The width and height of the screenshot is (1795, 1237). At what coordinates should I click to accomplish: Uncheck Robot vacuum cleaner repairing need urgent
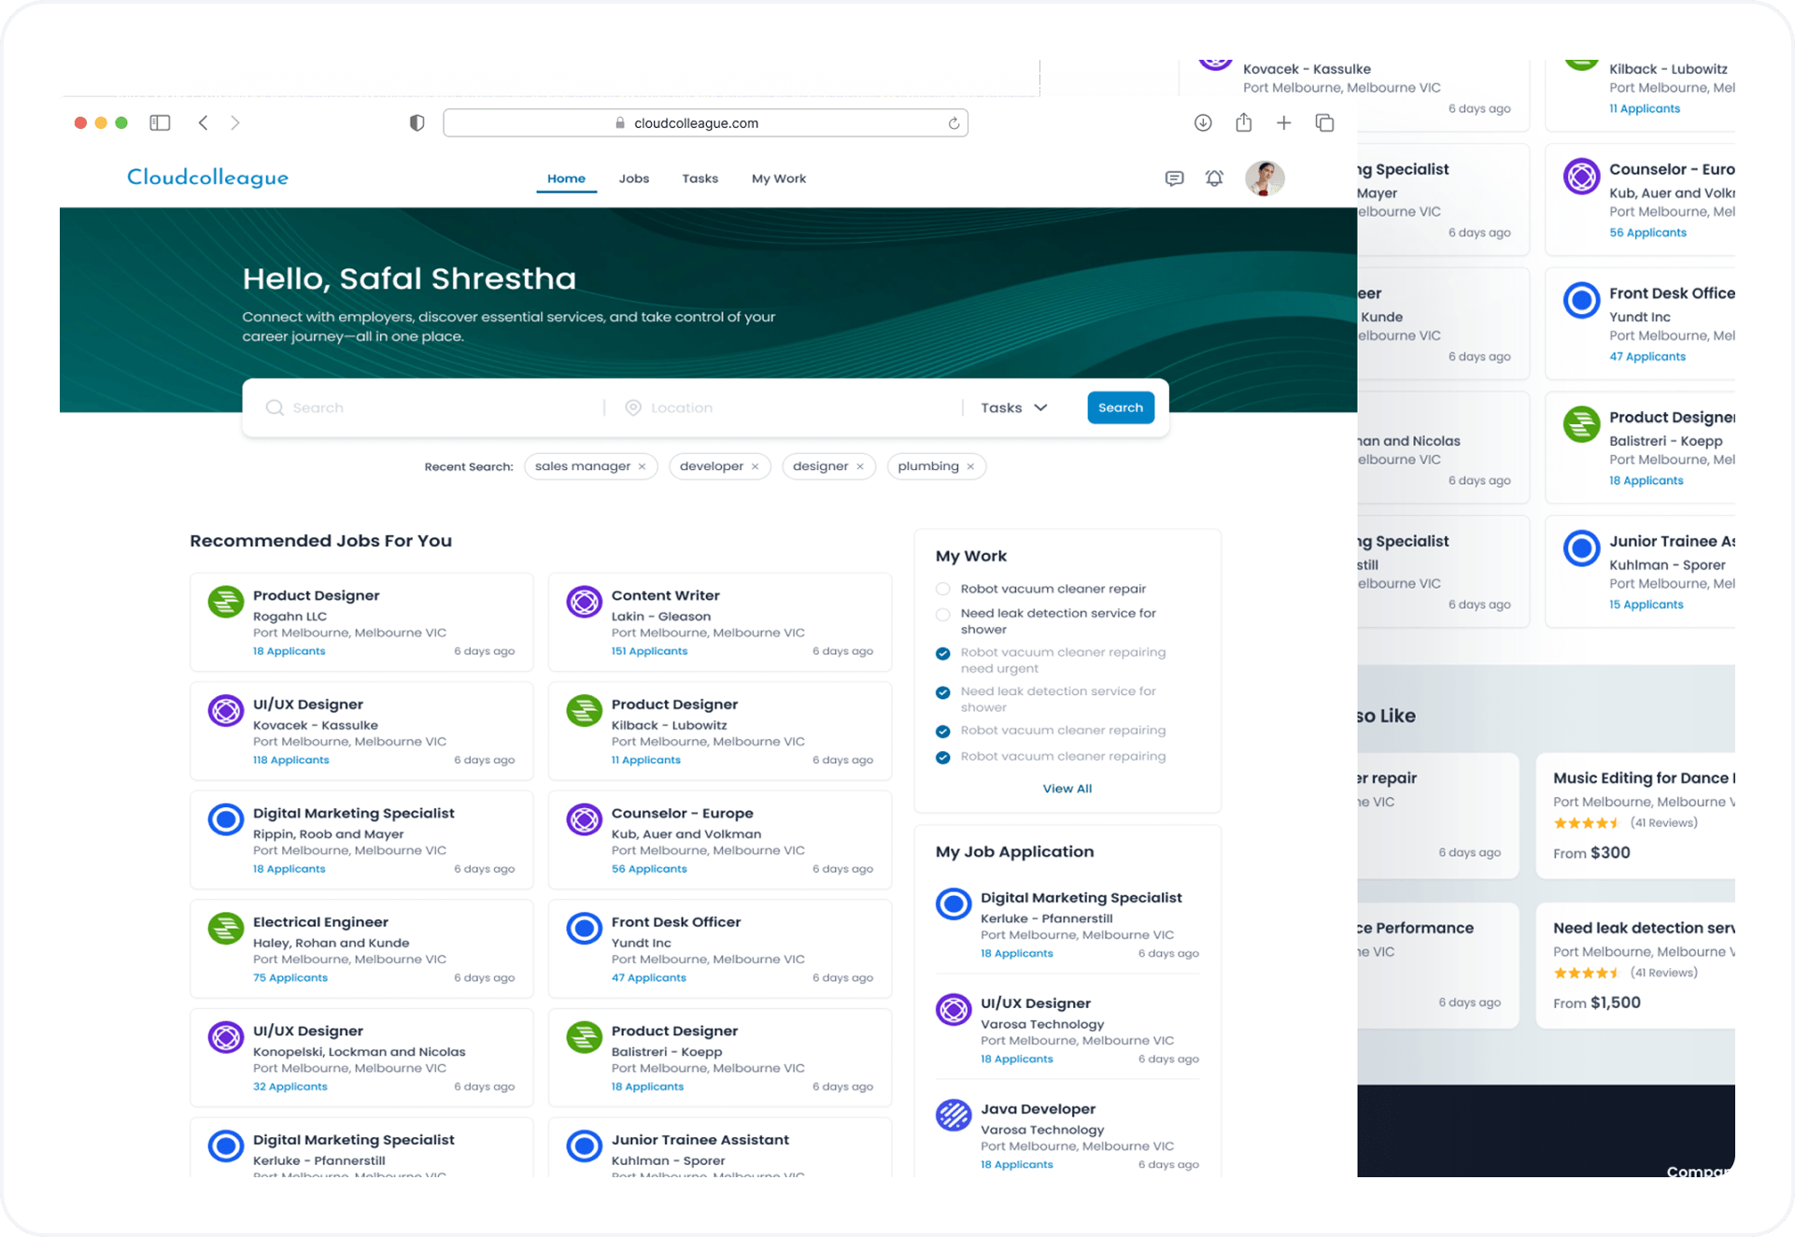coord(943,653)
